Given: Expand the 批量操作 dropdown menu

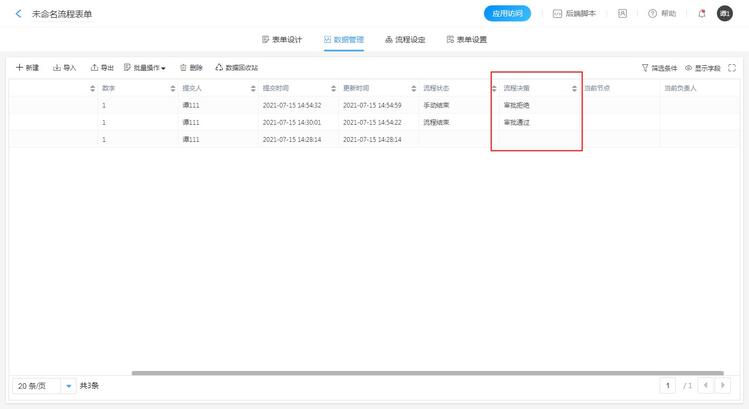Looking at the screenshot, I should tap(145, 68).
